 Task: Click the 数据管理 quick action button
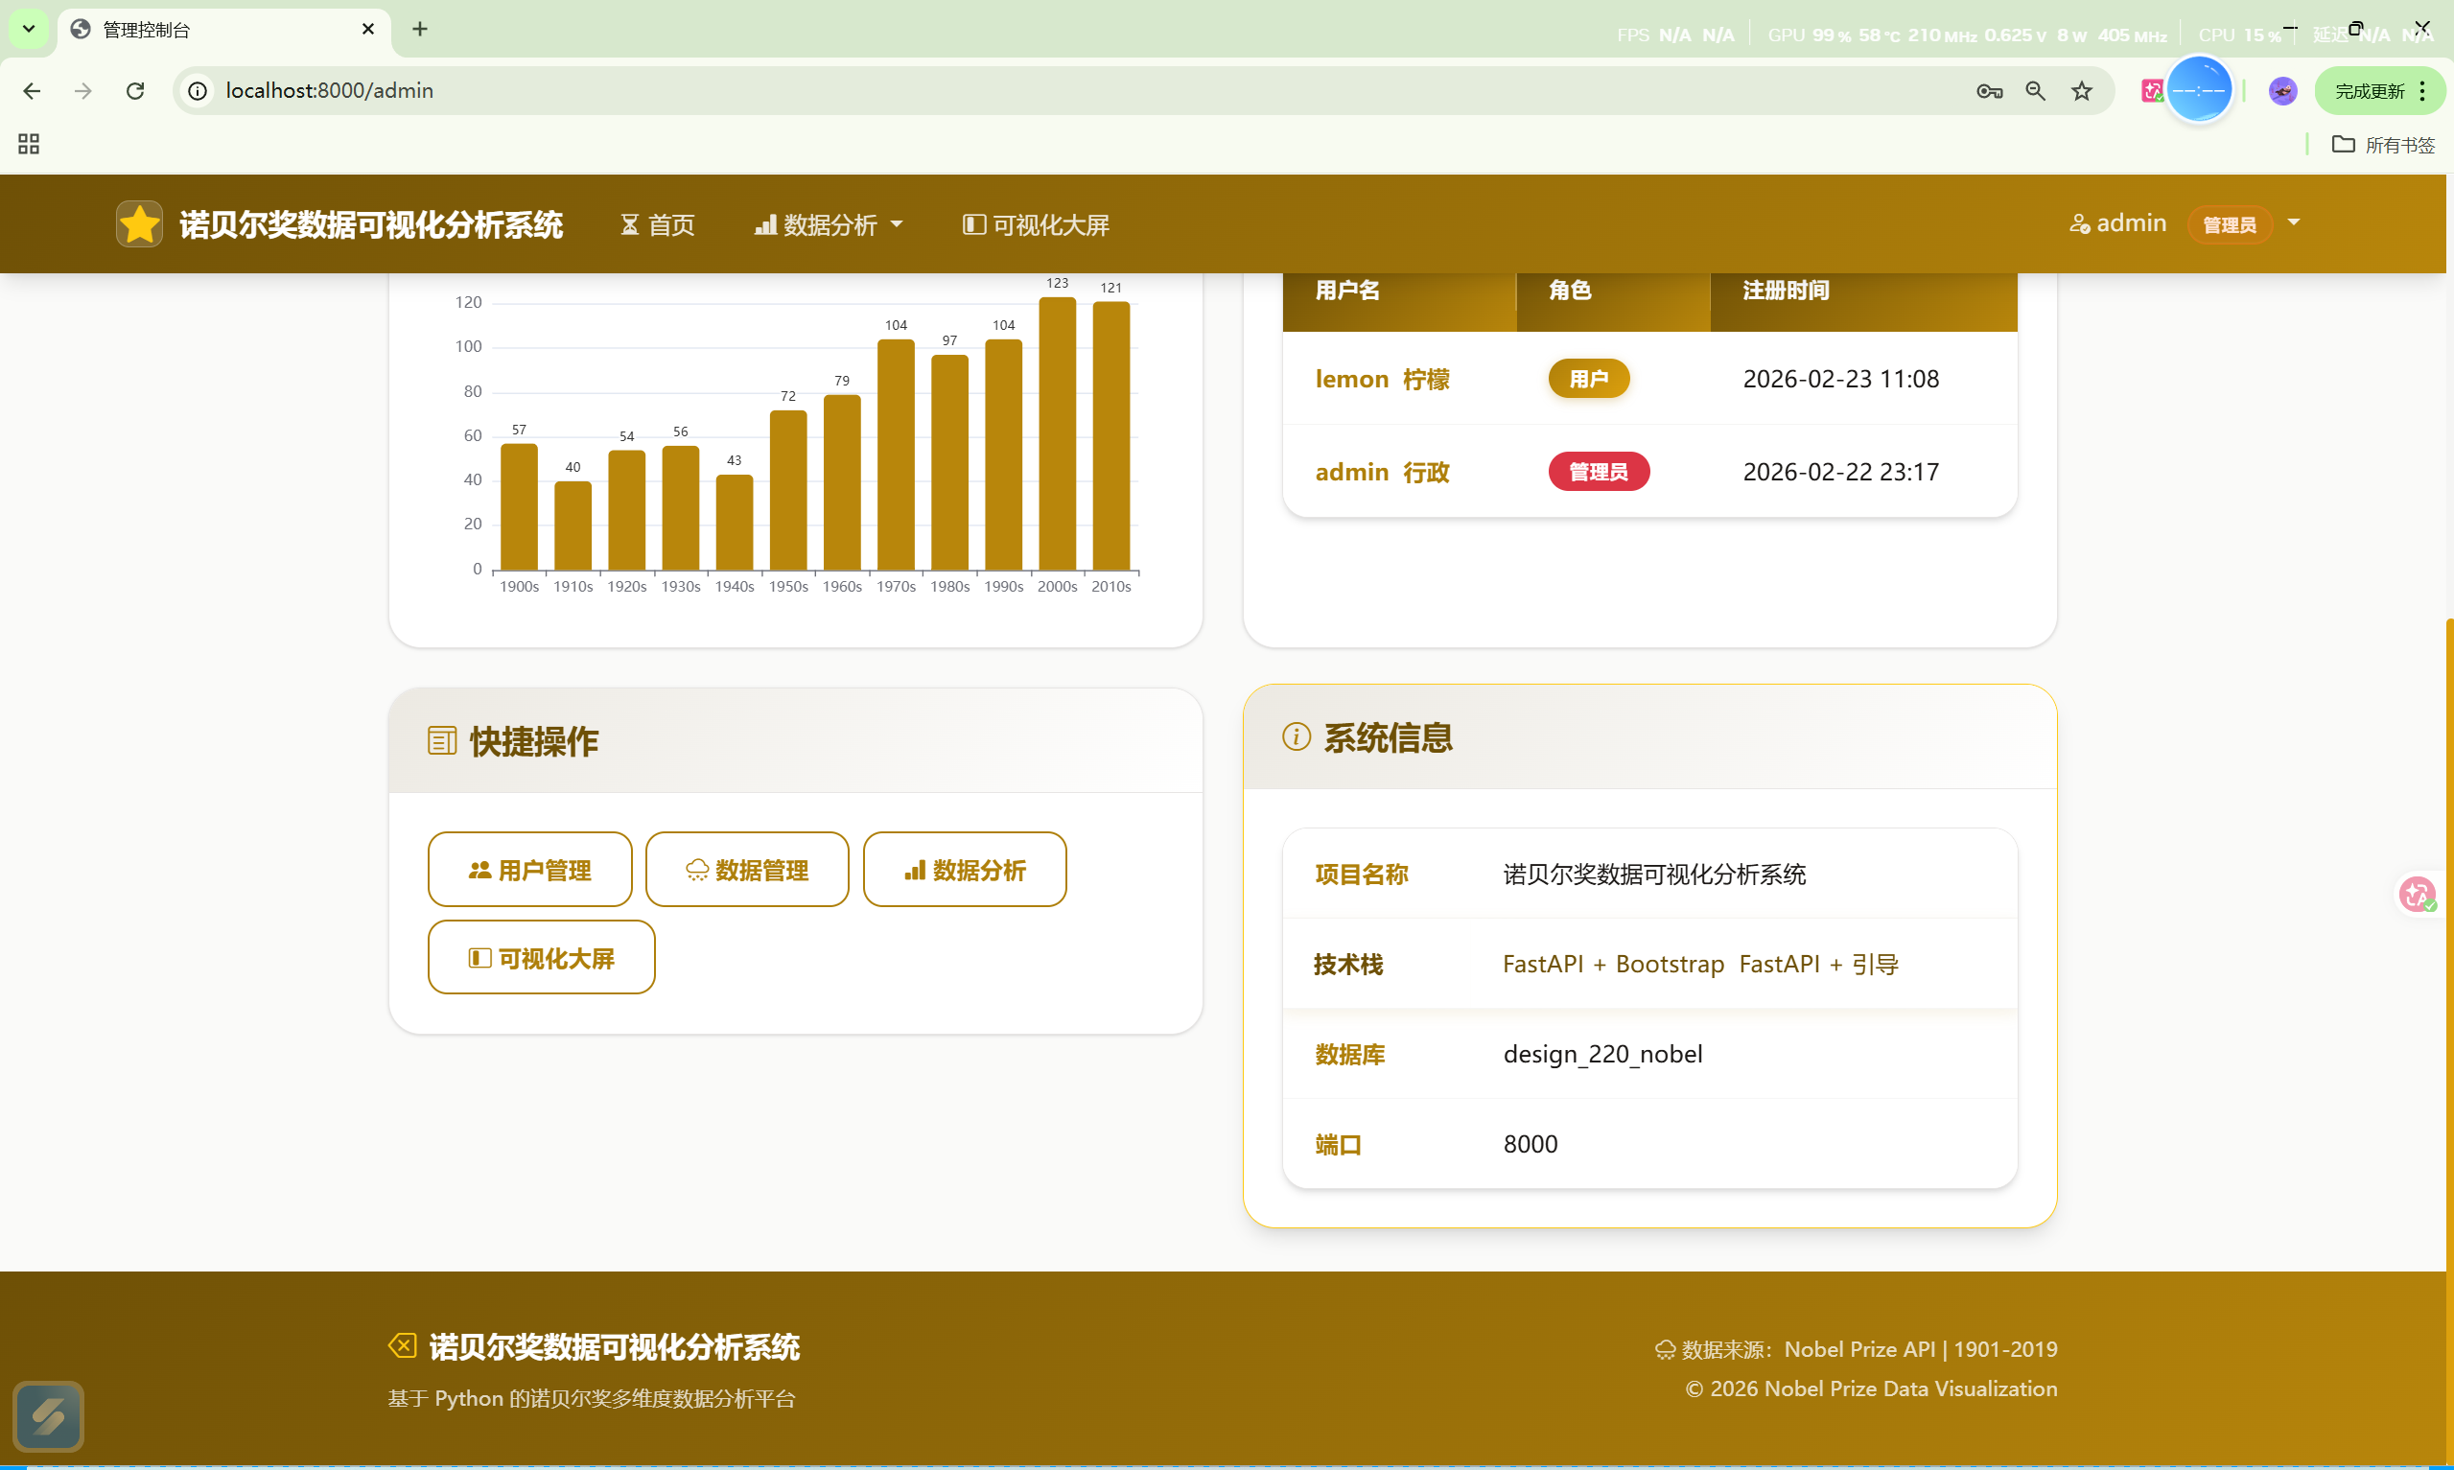[x=747, y=870]
